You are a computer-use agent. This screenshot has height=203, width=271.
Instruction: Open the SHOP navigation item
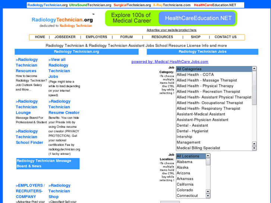pos(196,37)
